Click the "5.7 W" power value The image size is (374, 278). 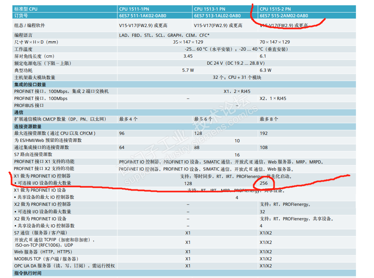[188, 71]
